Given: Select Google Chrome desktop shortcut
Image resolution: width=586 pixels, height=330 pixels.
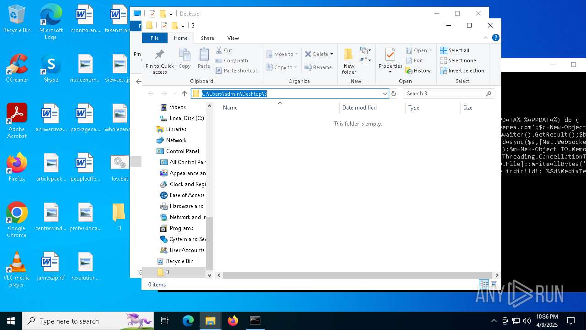Looking at the screenshot, I should tap(17, 220).
